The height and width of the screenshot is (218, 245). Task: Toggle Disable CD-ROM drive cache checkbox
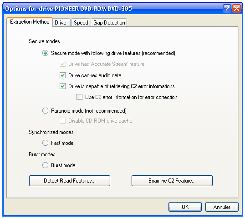[x=62, y=121]
